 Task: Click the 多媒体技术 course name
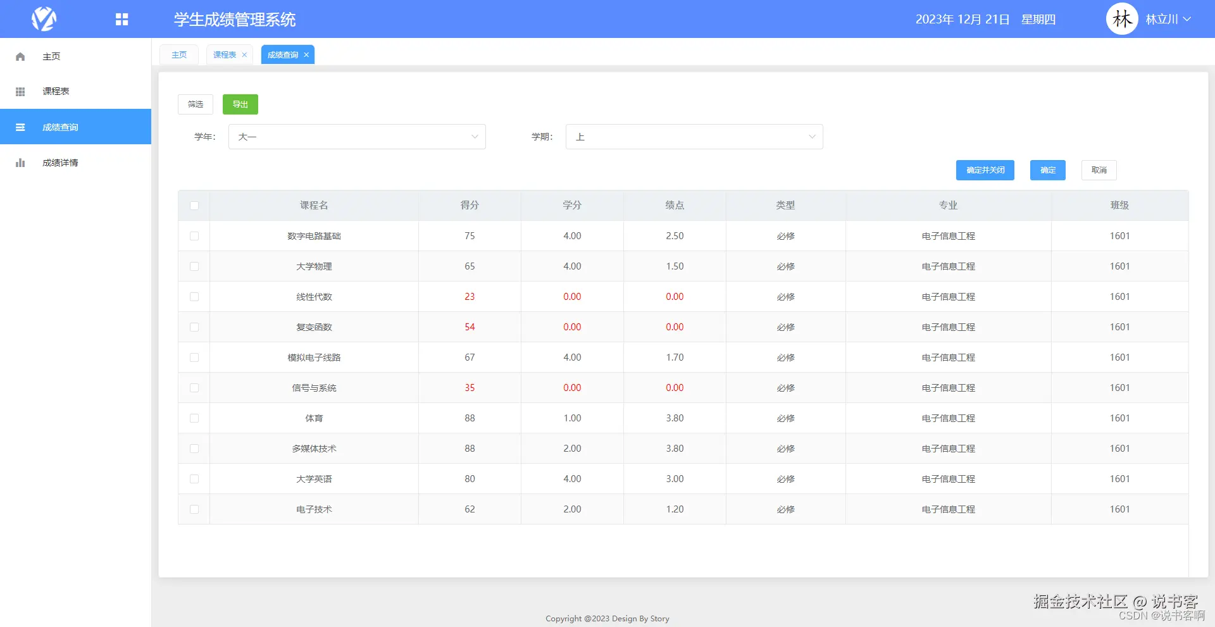point(314,449)
